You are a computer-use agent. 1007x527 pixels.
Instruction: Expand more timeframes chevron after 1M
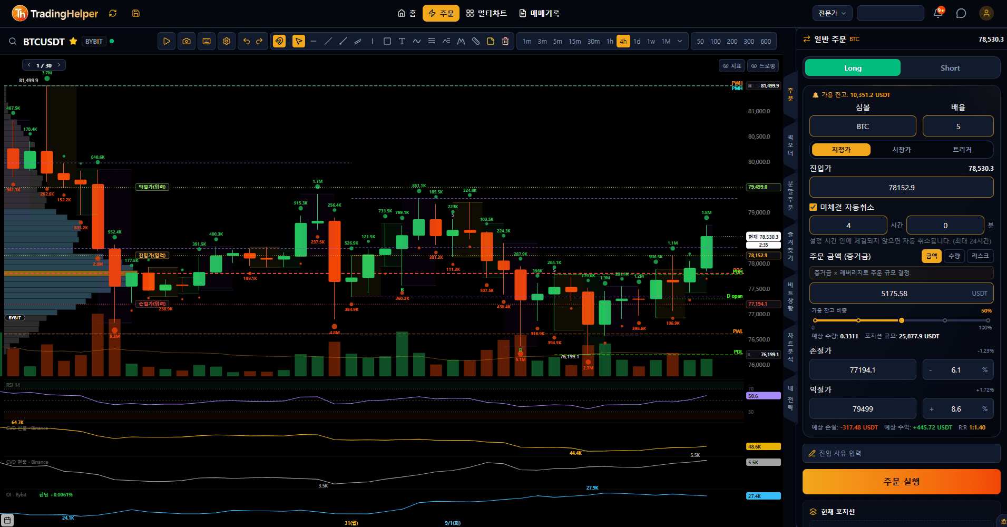pyautogui.click(x=680, y=41)
